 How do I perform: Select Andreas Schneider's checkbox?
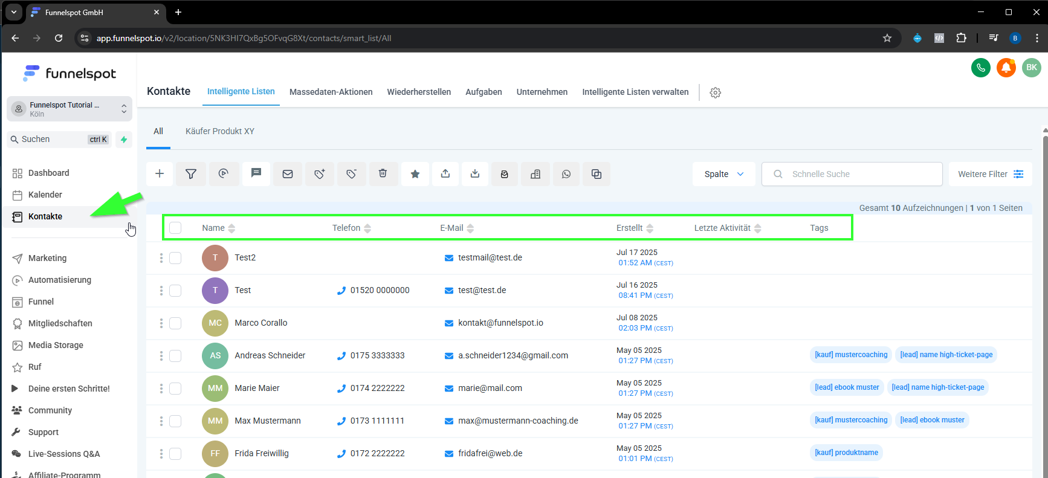pyautogui.click(x=175, y=356)
